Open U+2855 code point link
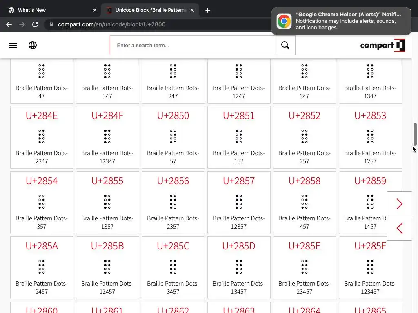The height and width of the screenshot is (313, 418). pos(107,181)
